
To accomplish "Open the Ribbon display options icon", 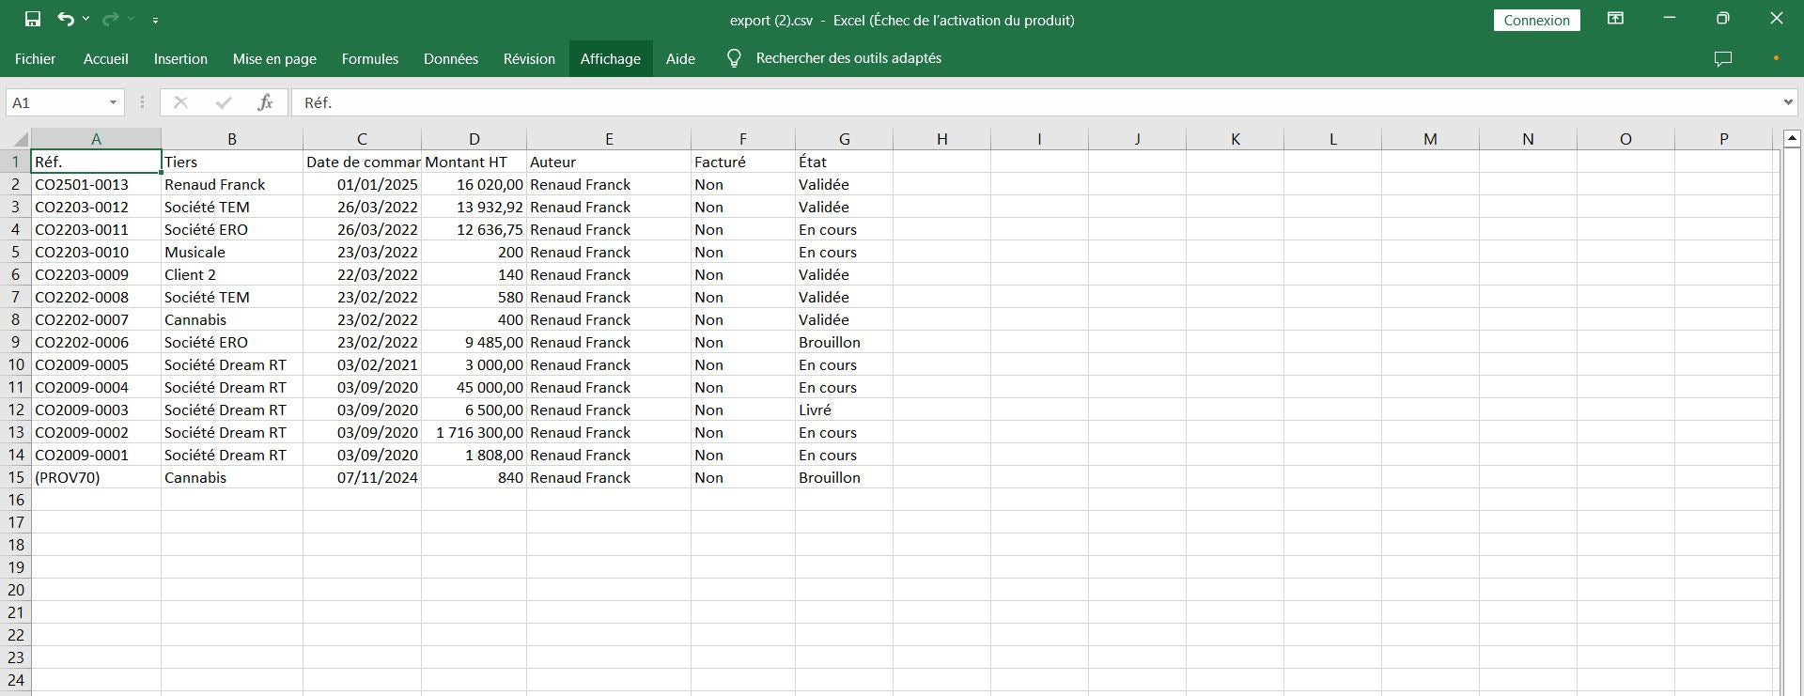I will coord(1615,19).
